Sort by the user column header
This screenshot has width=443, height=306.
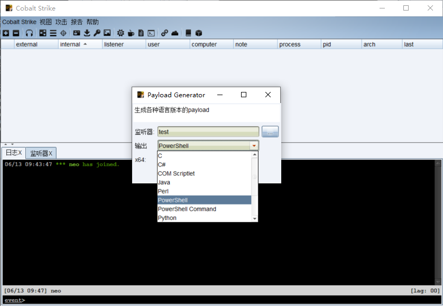point(168,44)
